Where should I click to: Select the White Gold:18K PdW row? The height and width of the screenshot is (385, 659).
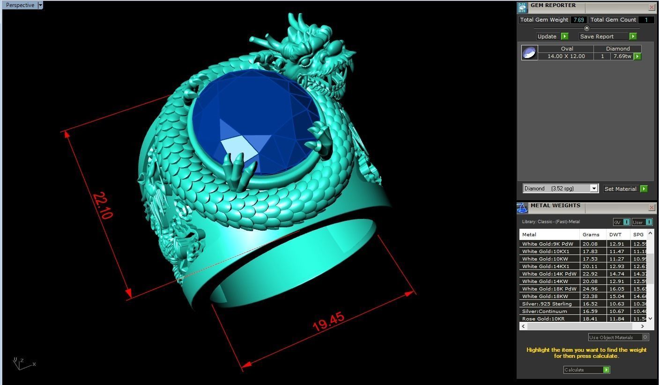click(583, 289)
